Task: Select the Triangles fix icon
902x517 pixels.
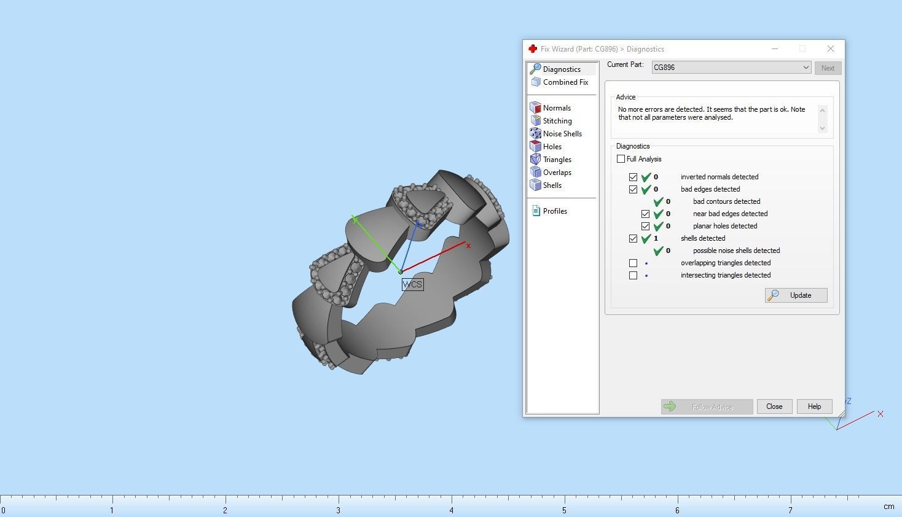Action: (x=535, y=159)
